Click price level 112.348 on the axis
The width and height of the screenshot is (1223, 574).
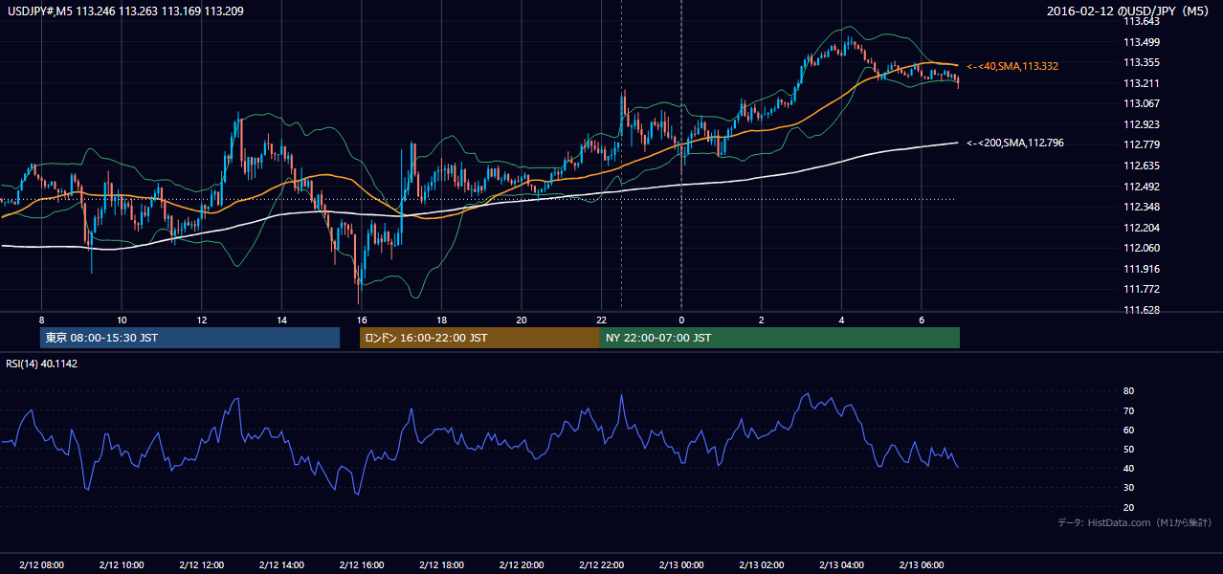[1141, 207]
